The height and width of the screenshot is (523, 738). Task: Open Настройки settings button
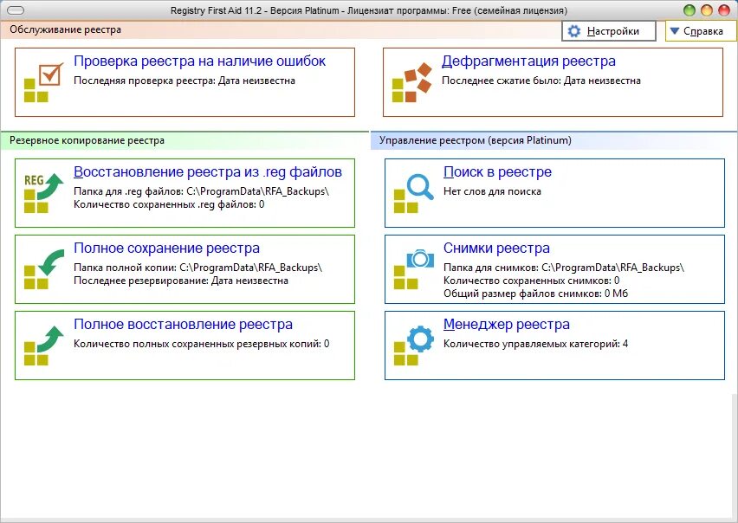pyautogui.click(x=609, y=31)
